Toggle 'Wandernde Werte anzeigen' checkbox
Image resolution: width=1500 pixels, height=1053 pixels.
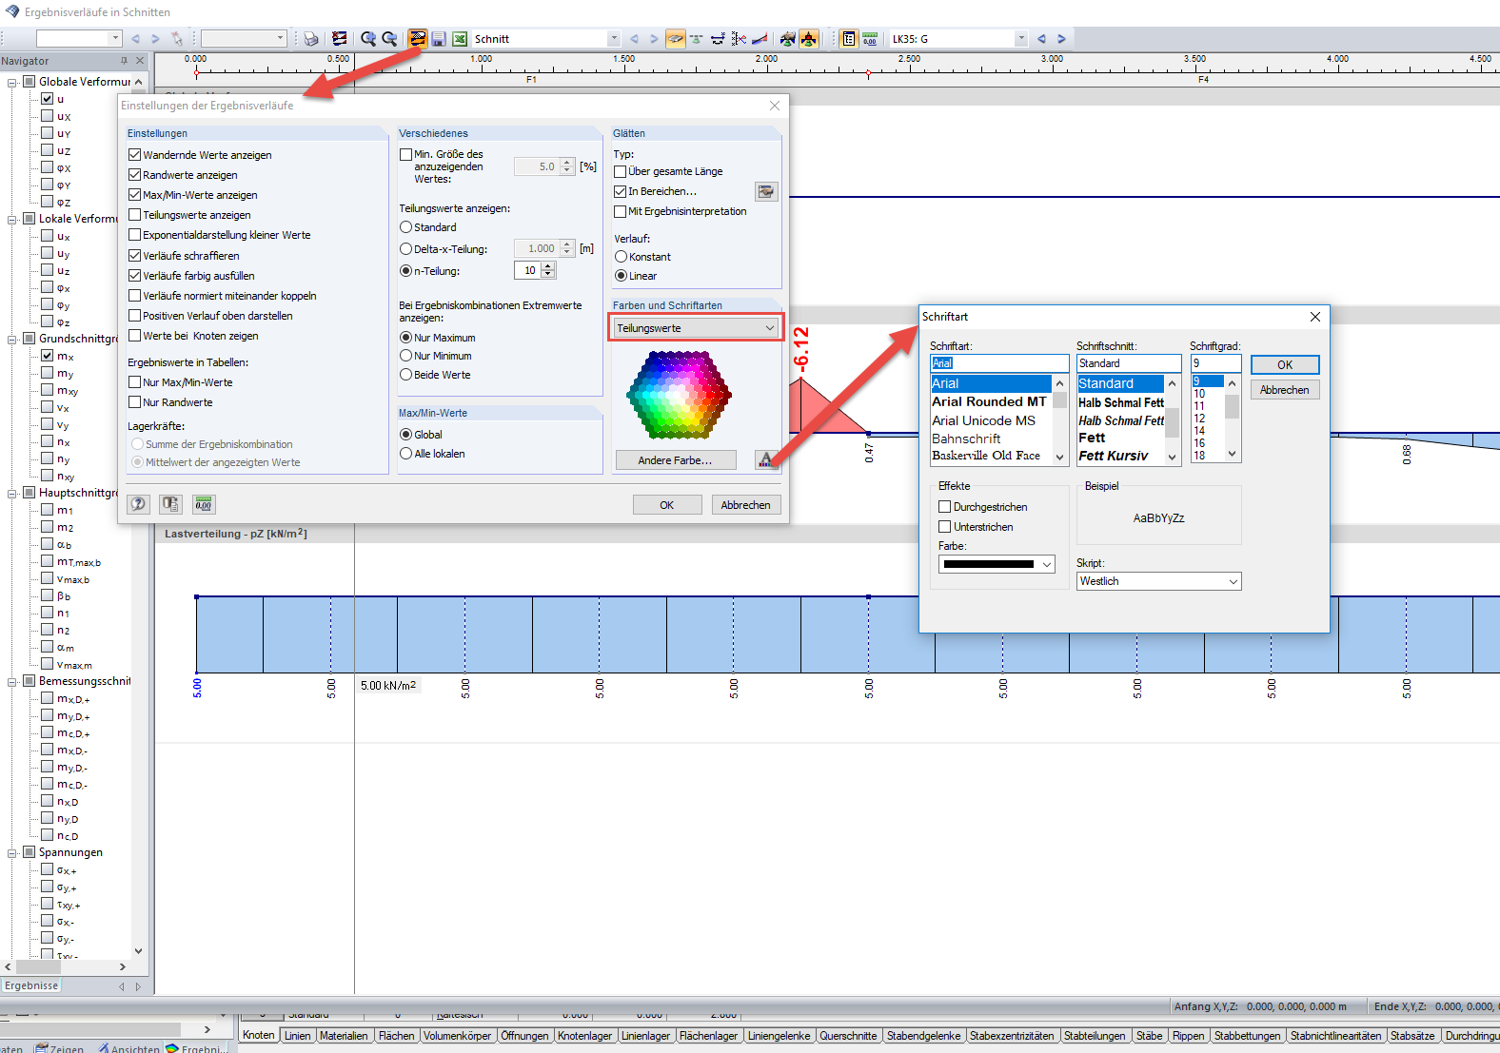(135, 155)
